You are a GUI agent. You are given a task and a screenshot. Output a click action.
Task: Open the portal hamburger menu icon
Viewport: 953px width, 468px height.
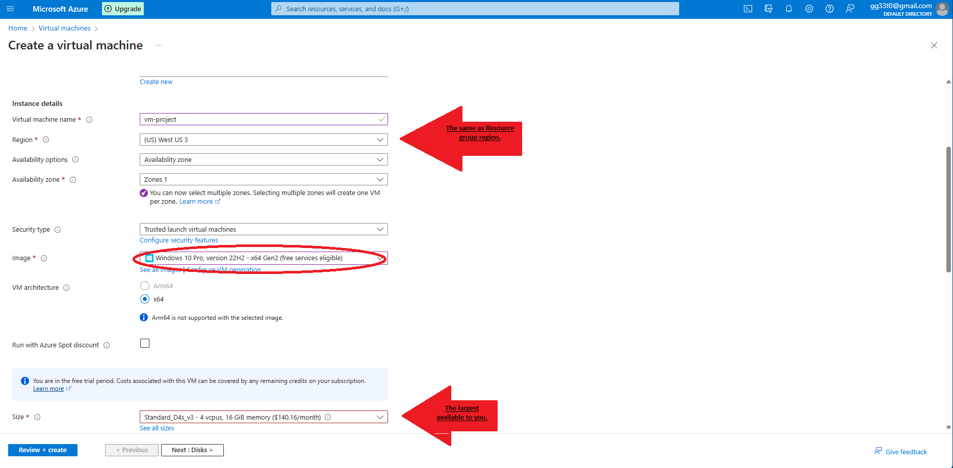pyautogui.click(x=10, y=8)
